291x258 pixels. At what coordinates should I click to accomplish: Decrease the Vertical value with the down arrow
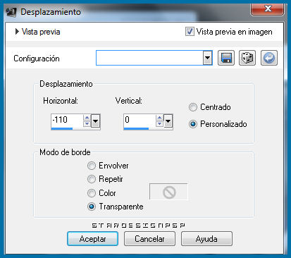coord(159,124)
